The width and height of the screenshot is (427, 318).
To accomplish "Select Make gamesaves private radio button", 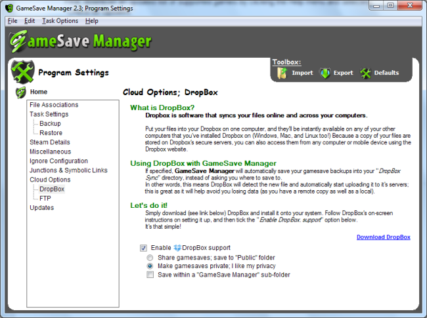I will click(x=150, y=266).
